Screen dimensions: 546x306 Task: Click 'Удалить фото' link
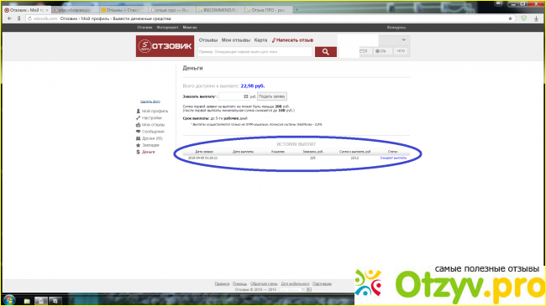[150, 101]
